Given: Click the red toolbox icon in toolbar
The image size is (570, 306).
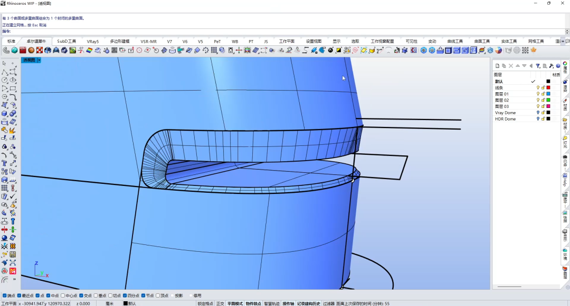Looking at the screenshot, I should tap(23, 51).
